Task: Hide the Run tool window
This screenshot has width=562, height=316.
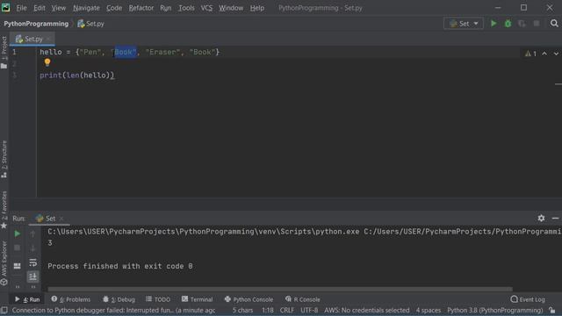Action: (x=555, y=218)
